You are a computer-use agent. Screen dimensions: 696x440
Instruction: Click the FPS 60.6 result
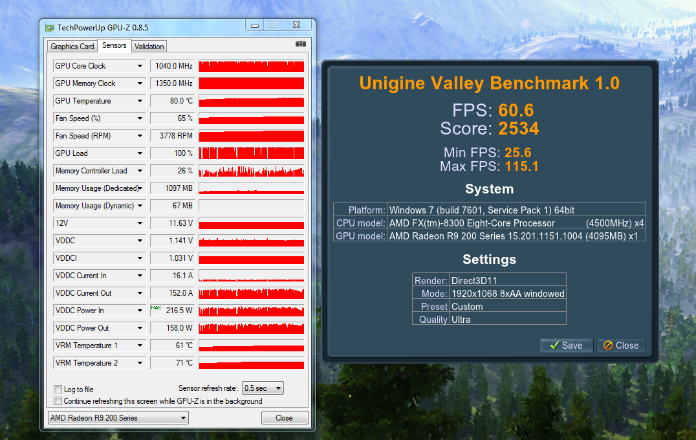pos(493,110)
